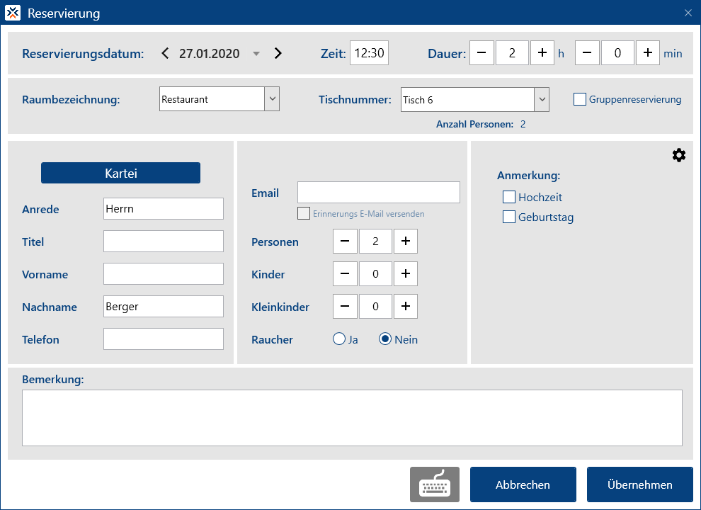
Task: Select Ja for Raucher
Action: [x=339, y=339]
